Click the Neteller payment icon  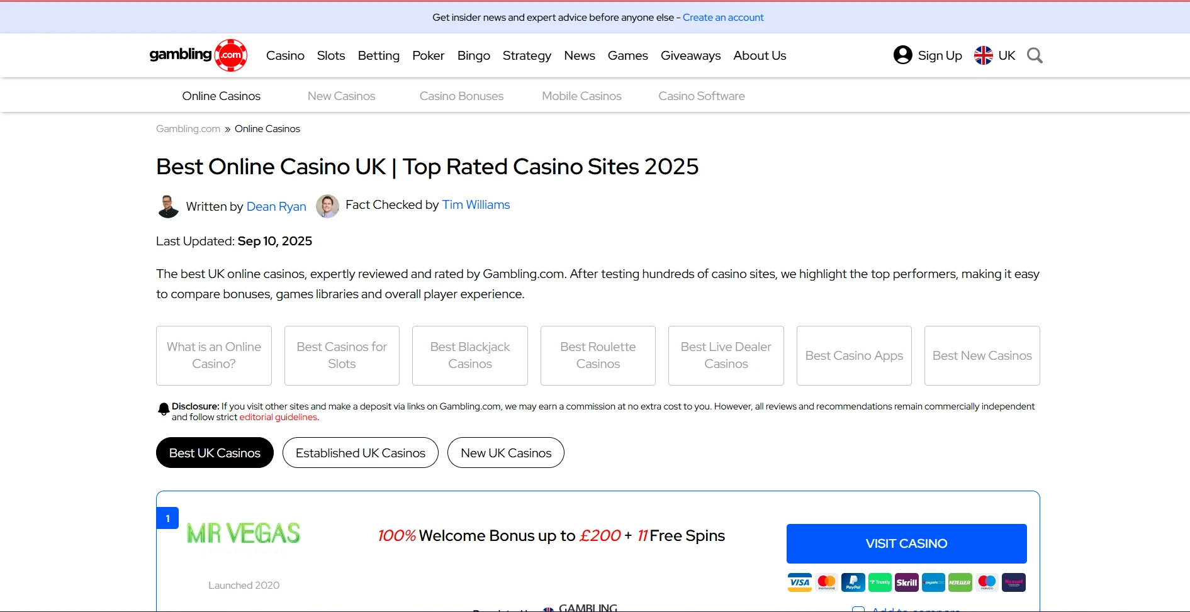(x=960, y=582)
